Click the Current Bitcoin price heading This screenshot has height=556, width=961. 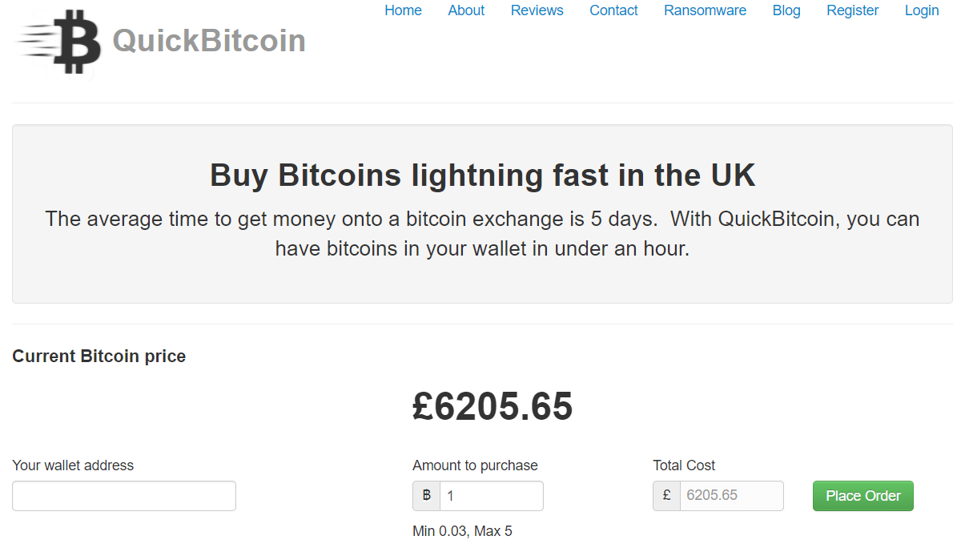[99, 357]
